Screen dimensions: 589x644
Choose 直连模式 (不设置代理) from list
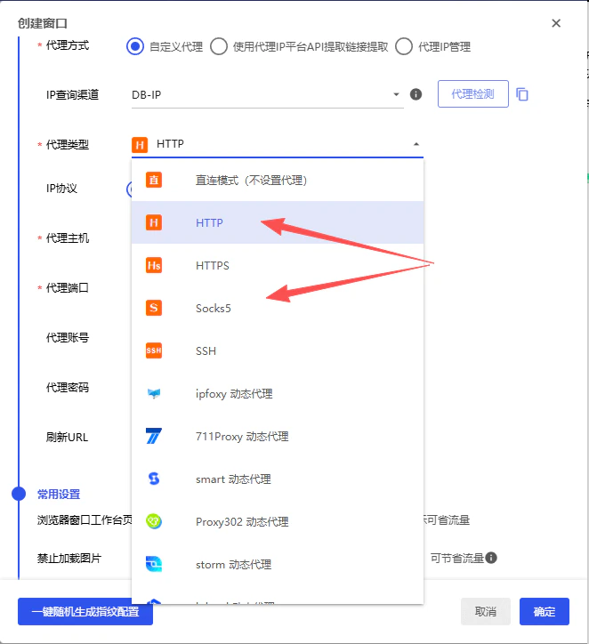(278, 180)
